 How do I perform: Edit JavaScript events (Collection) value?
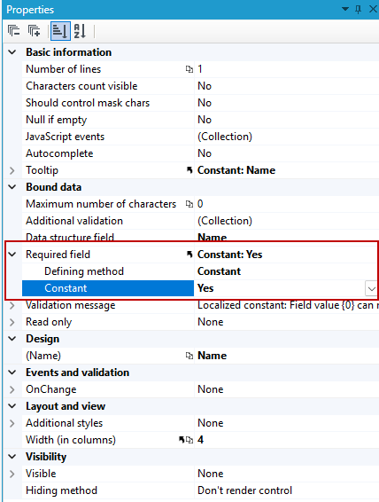[225, 137]
